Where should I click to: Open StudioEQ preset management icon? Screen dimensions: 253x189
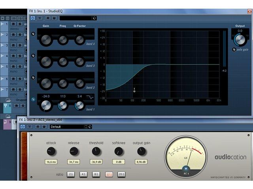[94, 18]
